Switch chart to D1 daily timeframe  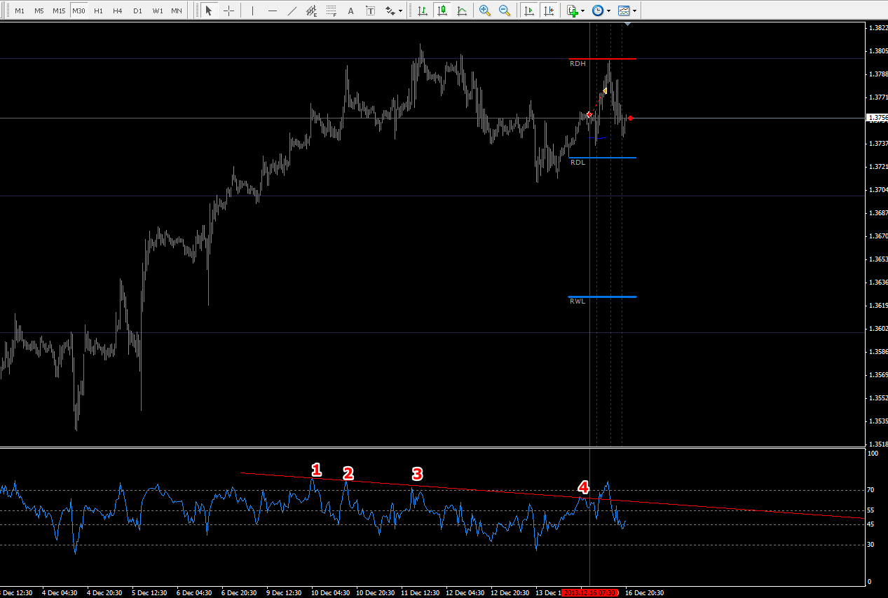137,11
